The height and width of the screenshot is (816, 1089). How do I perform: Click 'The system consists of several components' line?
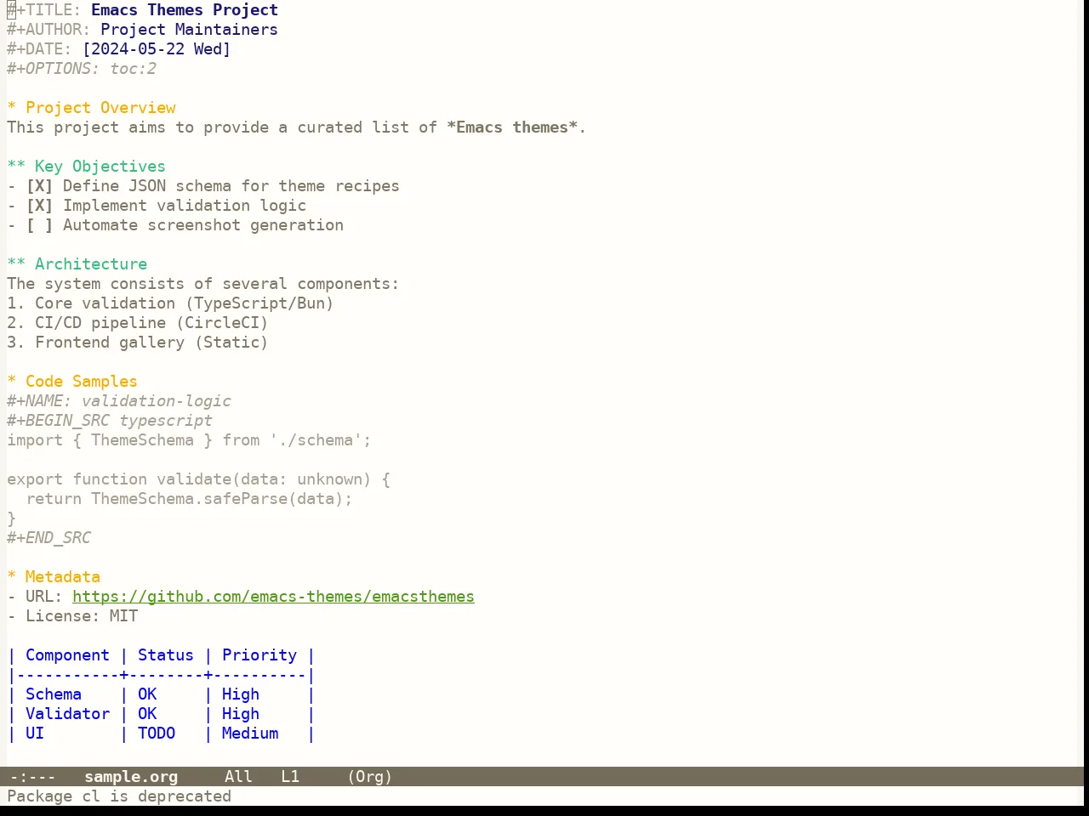203,284
